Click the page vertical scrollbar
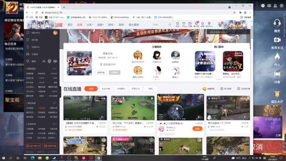 point(252,32)
